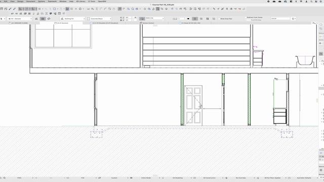Screen dimensions: 324x182
Task: Open the Solid Line type dropdown
Action: 154,19
